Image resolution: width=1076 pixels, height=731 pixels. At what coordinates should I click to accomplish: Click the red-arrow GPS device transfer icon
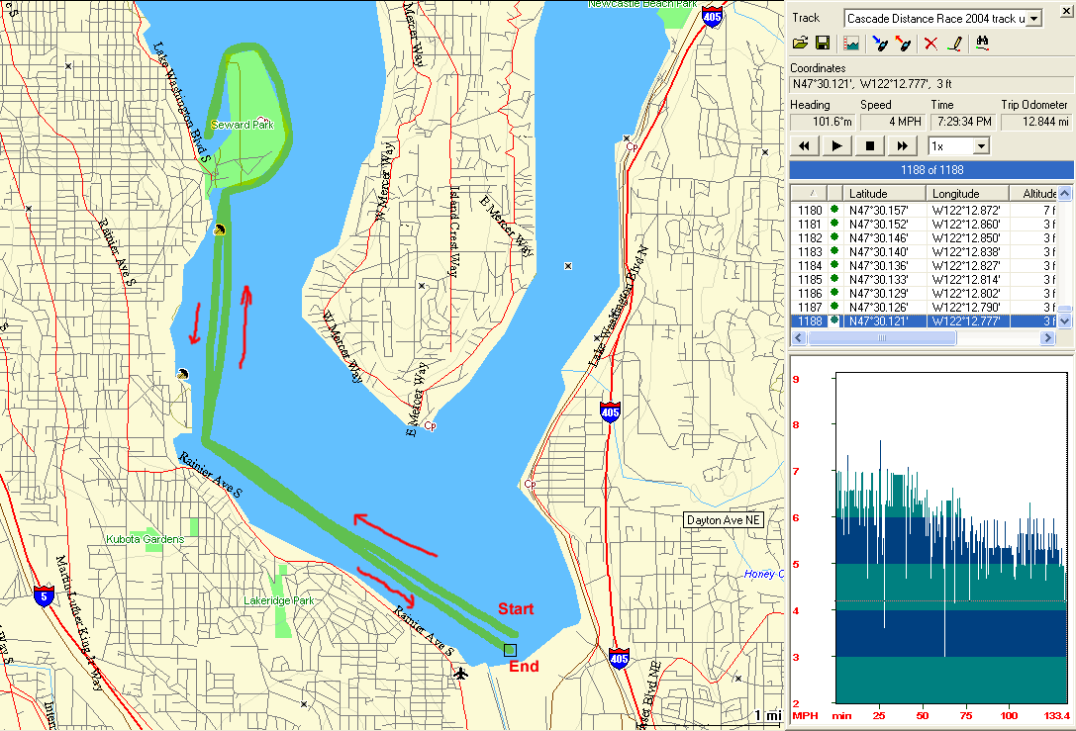tap(902, 43)
